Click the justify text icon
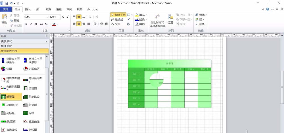The image size is (284, 133). 89,24
